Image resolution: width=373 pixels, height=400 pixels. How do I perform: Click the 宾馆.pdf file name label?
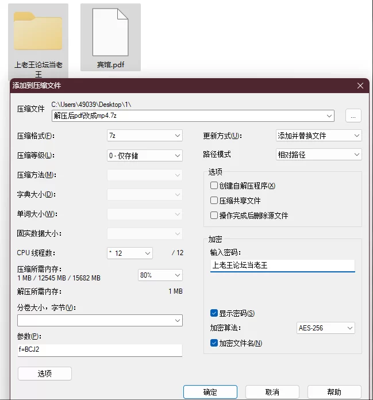(x=110, y=64)
